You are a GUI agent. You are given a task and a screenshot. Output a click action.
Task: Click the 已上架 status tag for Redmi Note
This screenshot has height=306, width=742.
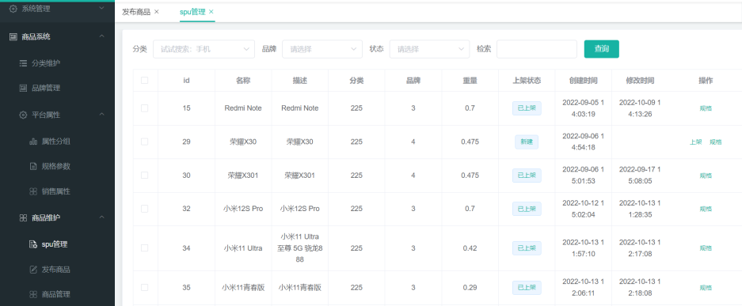click(527, 108)
